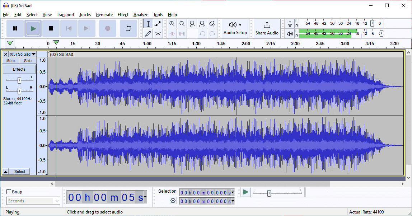Open the View menu

pos(47,15)
